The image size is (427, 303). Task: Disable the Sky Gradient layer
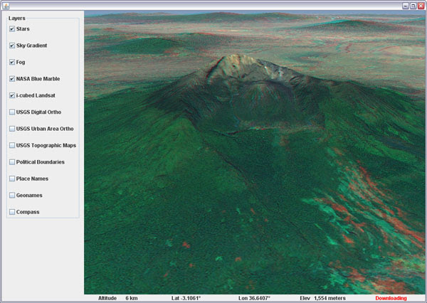coord(12,46)
